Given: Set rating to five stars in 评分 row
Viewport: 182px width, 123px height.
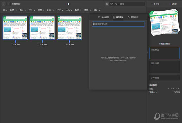Looking at the screenshot, I should click(178, 89).
